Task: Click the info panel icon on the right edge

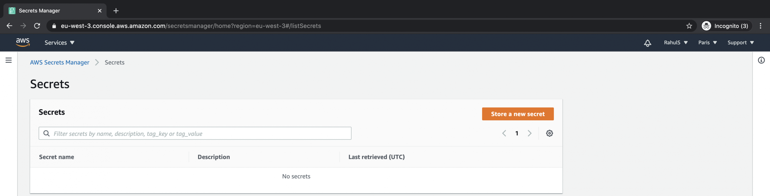Action: pyautogui.click(x=762, y=60)
